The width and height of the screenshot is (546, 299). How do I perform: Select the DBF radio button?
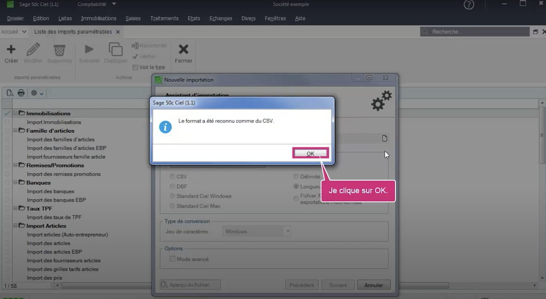[x=172, y=186]
